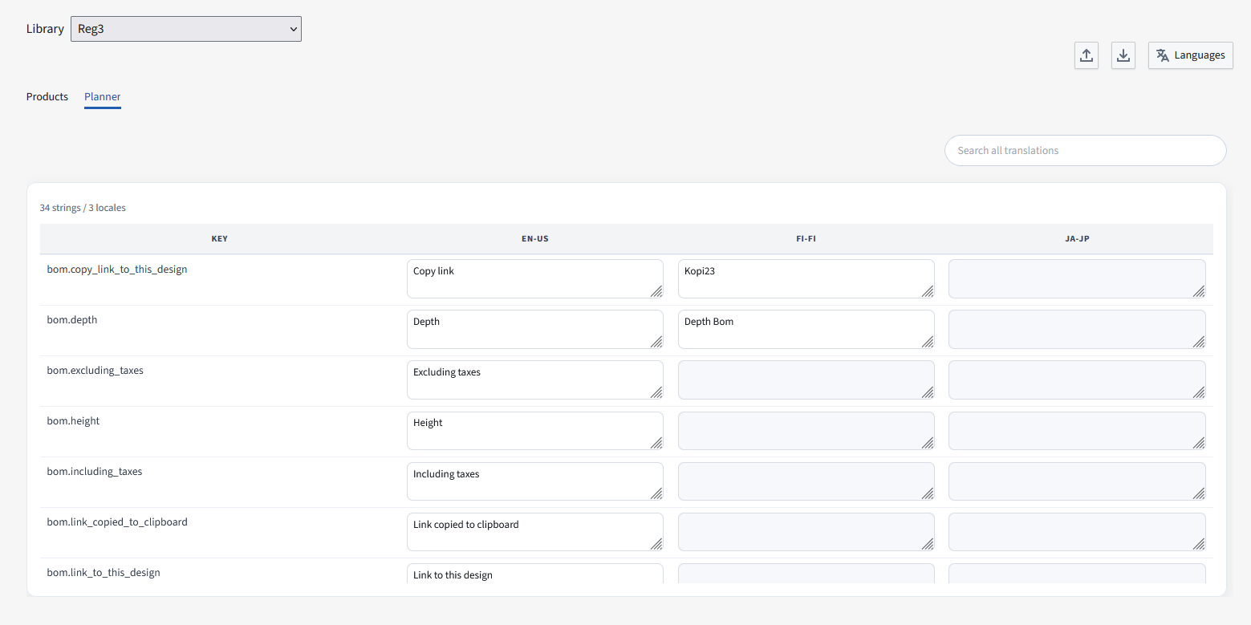Click the translate glyph on the Languages button
This screenshot has height=625, width=1251.
(x=1163, y=55)
